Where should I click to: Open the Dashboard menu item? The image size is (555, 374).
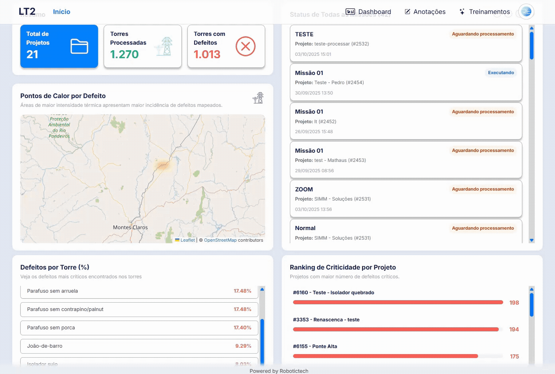(368, 12)
